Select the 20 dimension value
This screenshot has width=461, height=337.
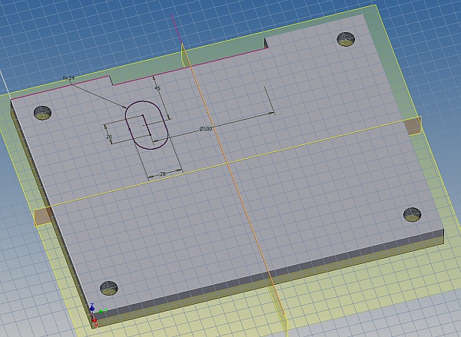point(109,137)
